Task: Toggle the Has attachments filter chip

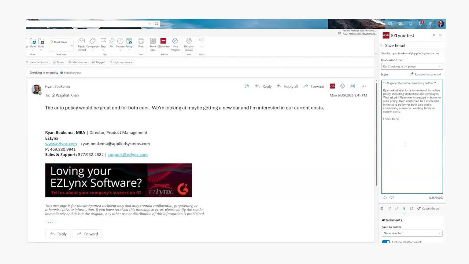Action: [37, 62]
